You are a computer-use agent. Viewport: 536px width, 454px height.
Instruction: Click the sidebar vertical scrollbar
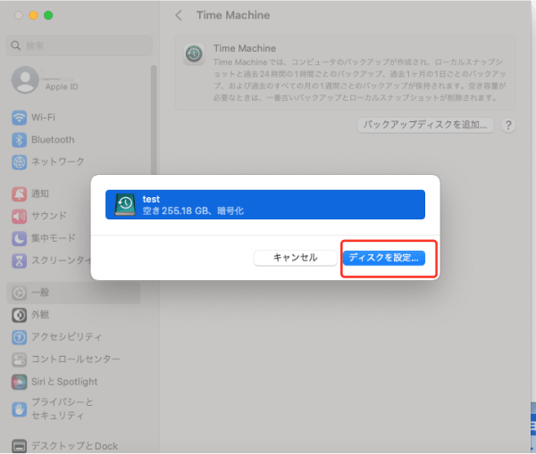(154, 120)
